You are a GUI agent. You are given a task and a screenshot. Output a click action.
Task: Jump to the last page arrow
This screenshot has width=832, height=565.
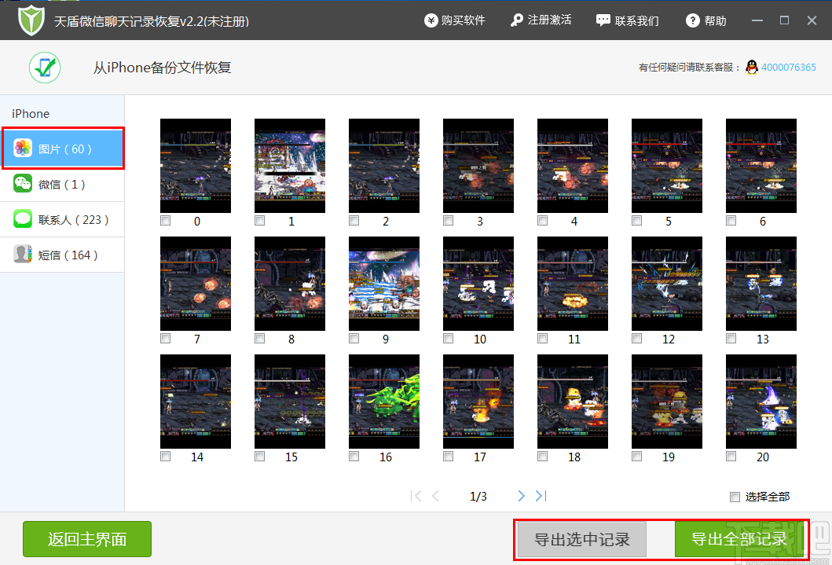coord(541,496)
